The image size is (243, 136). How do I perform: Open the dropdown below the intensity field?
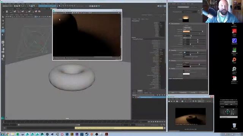click(187, 38)
